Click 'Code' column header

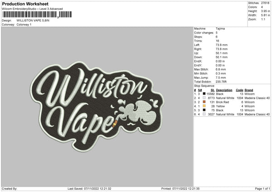click(x=239, y=90)
